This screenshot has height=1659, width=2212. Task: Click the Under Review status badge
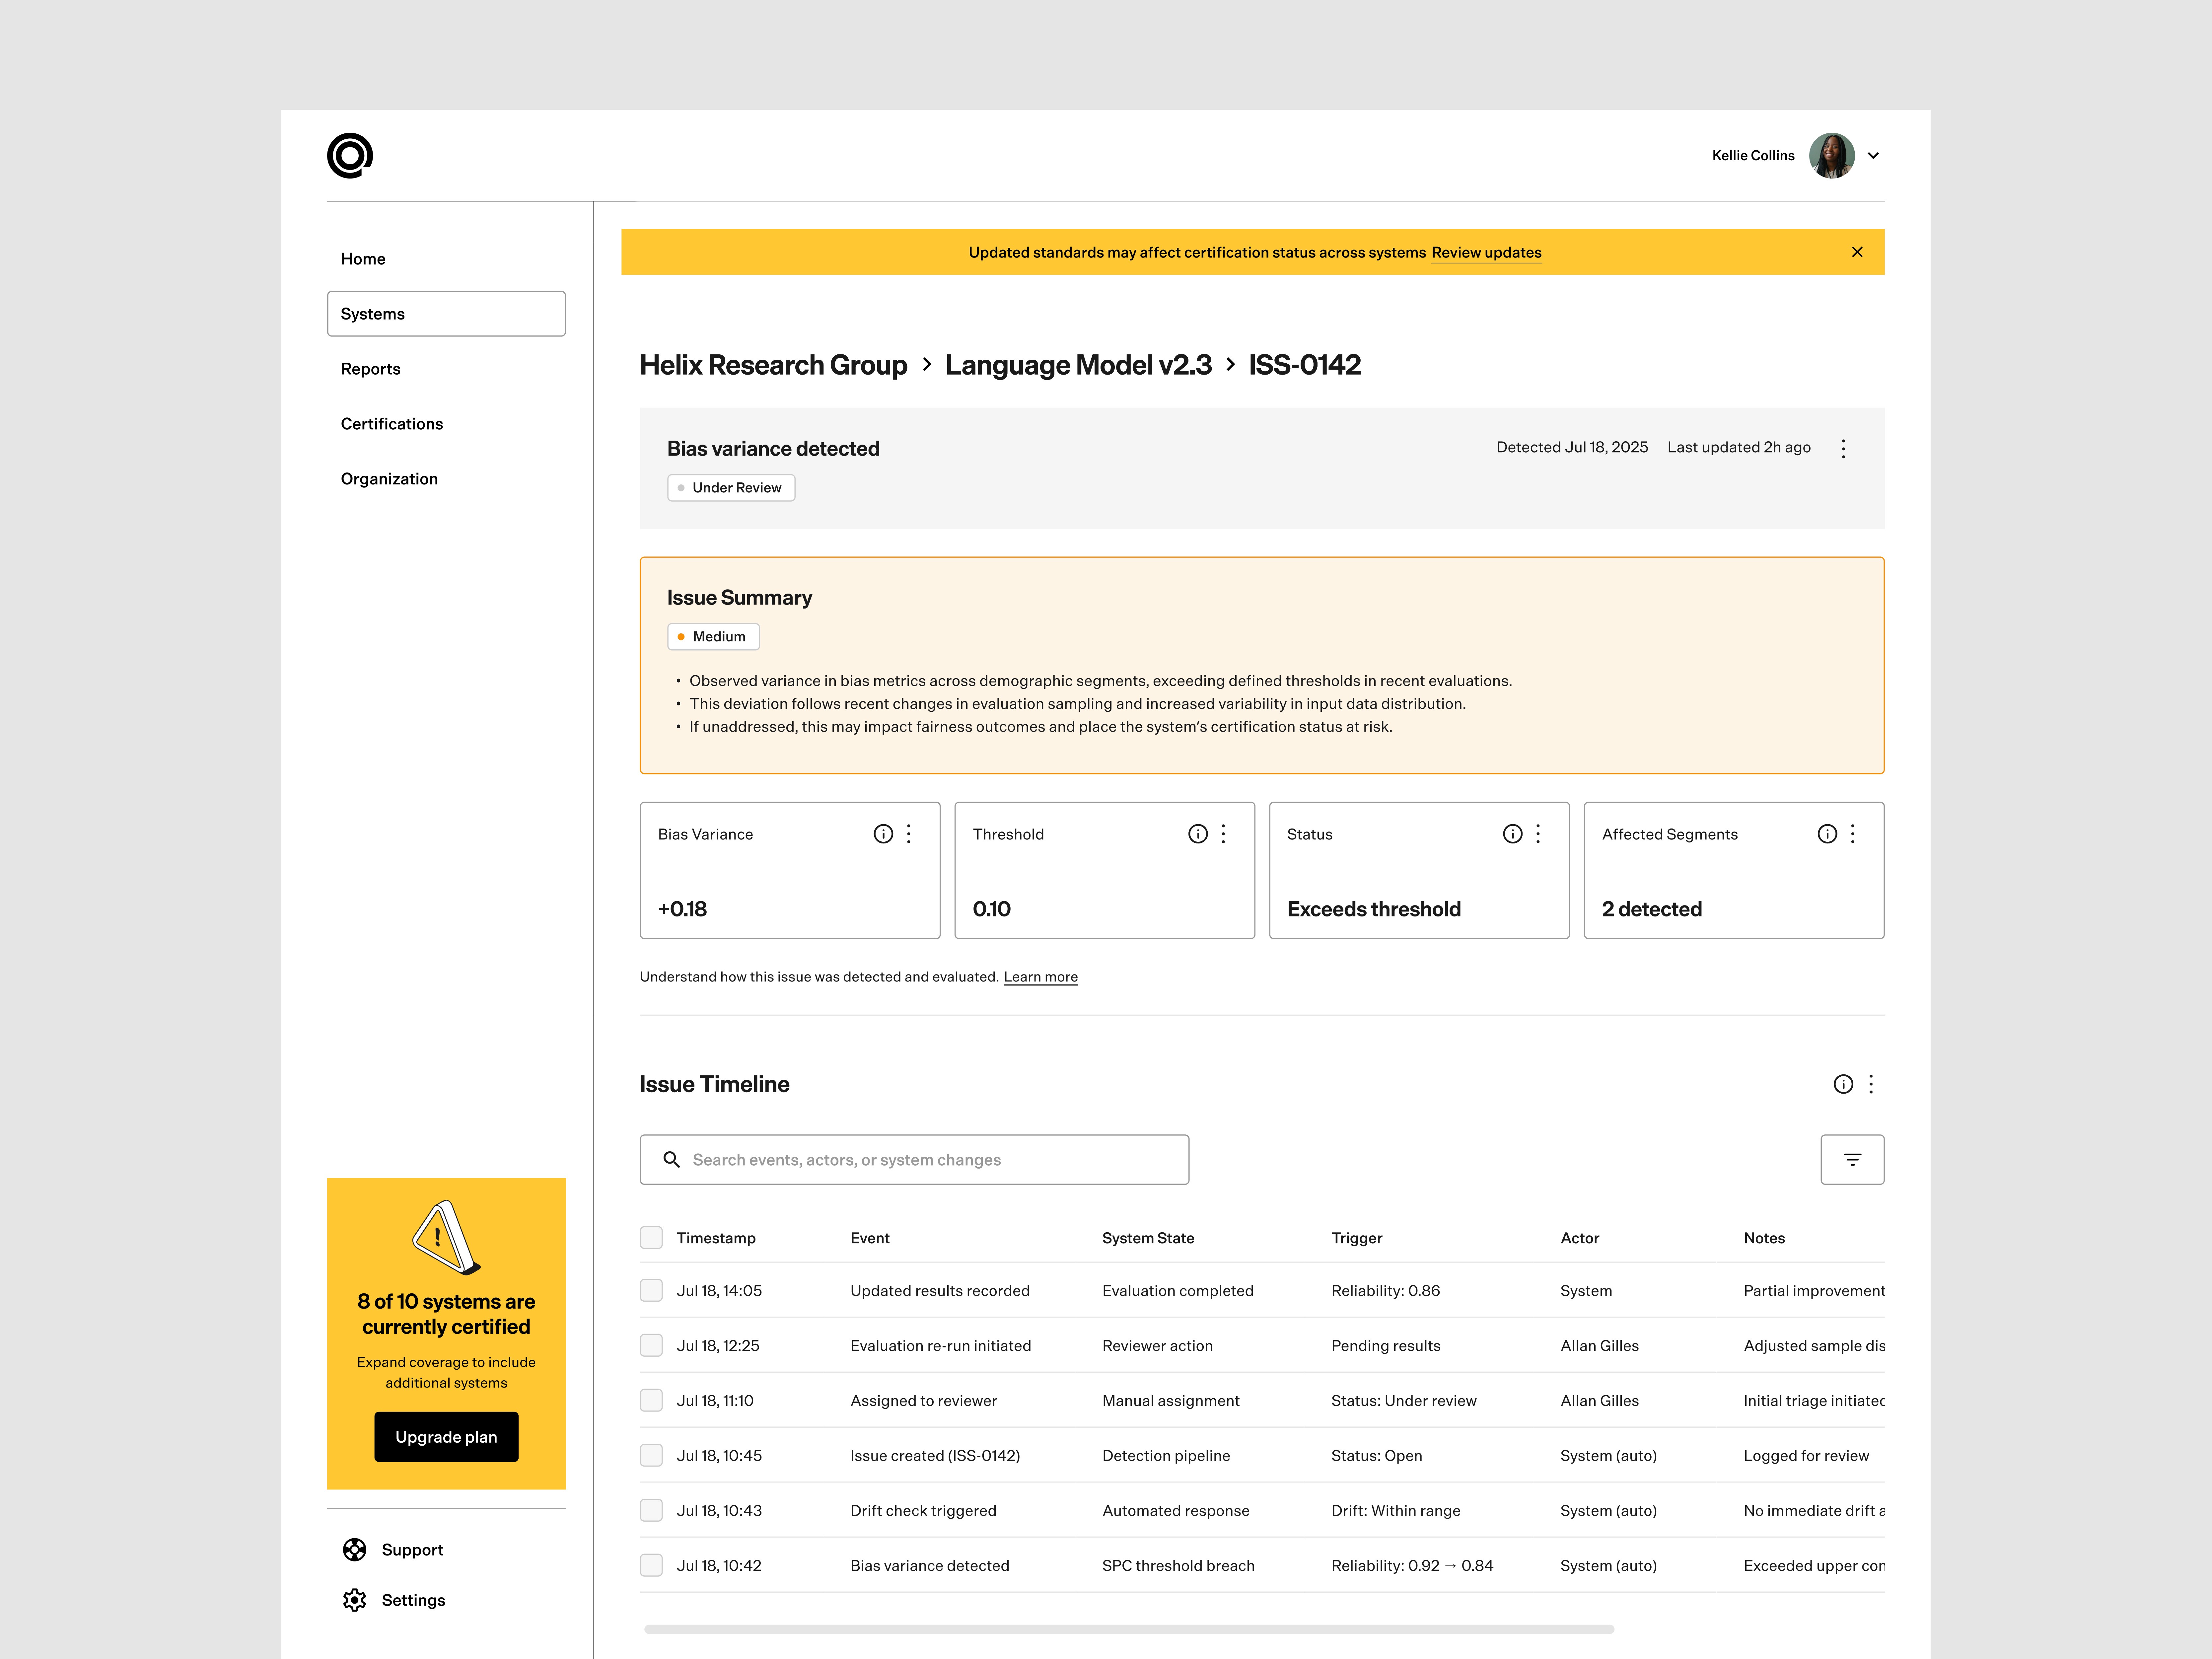pyautogui.click(x=731, y=488)
